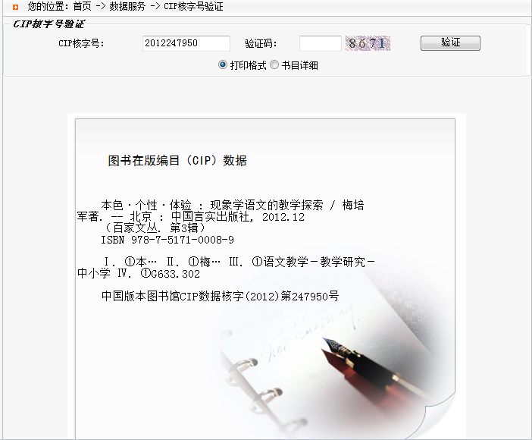Click the empty 验证码 input box
The image size is (532, 440).
click(321, 43)
